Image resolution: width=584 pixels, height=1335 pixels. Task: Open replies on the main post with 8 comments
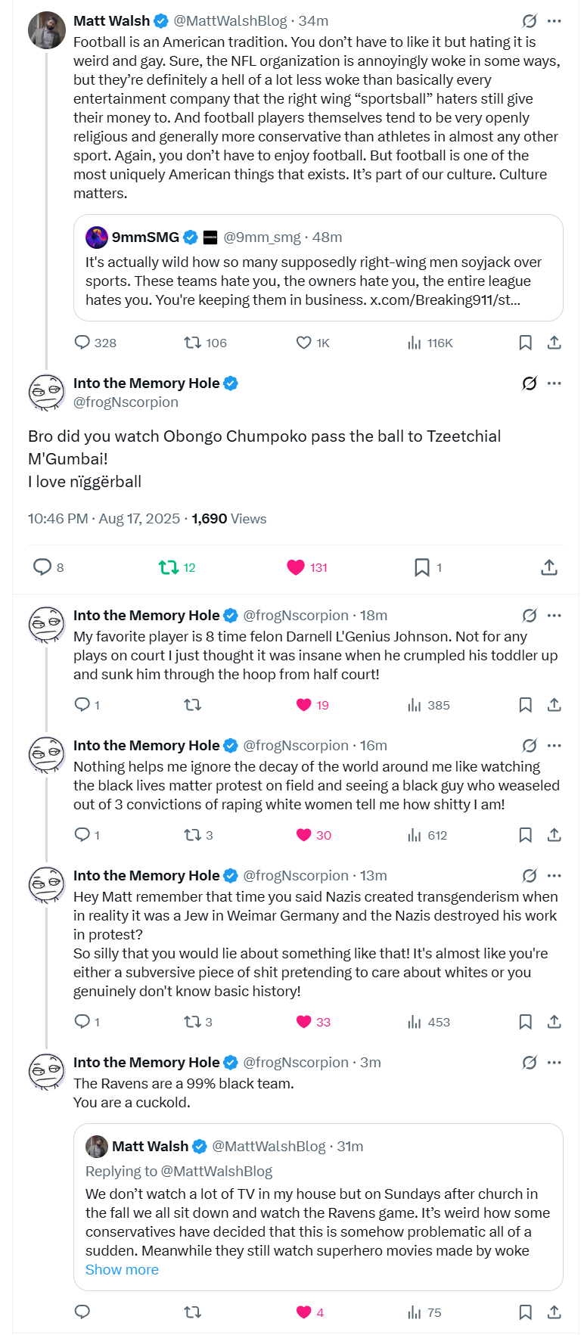(x=42, y=567)
